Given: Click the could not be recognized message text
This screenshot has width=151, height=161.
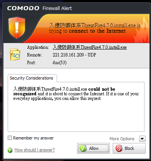Looking at the screenshot, I should [x=64, y=91].
